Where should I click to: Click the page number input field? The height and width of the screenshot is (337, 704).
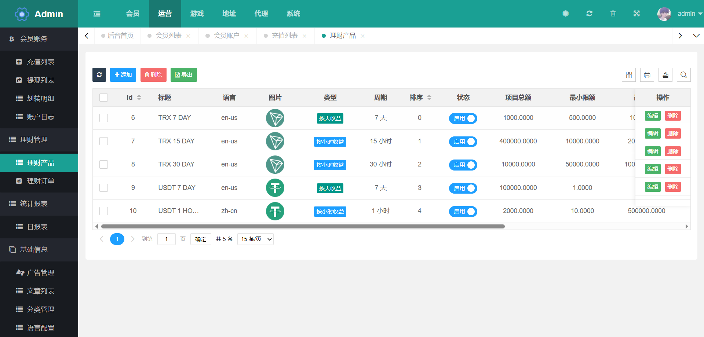pyautogui.click(x=167, y=239)
